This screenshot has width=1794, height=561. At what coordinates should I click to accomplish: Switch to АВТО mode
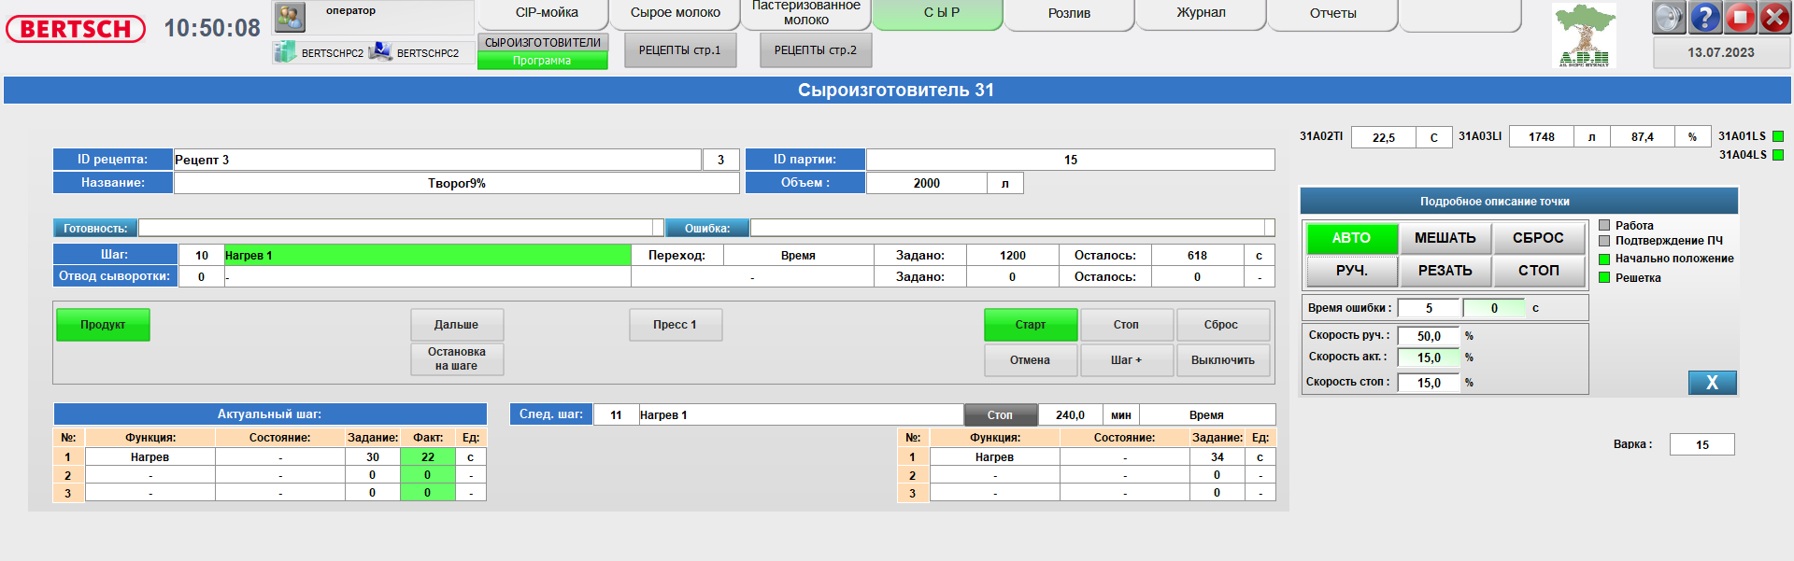1351,238
